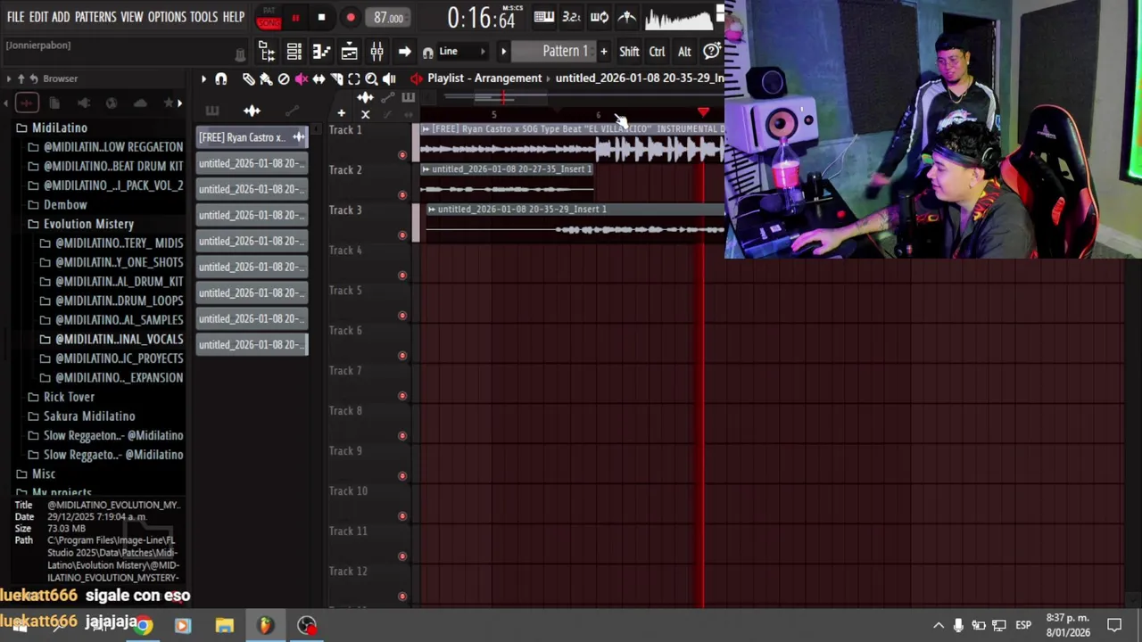The height and width of the screenshot is (642, 1142).
Task: Open the OPTIONS menu
Action: pyautogui.click(x=167, y=17)
